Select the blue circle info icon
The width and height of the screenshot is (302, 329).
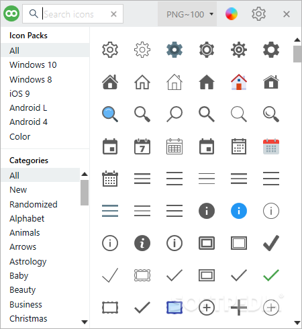239,211
